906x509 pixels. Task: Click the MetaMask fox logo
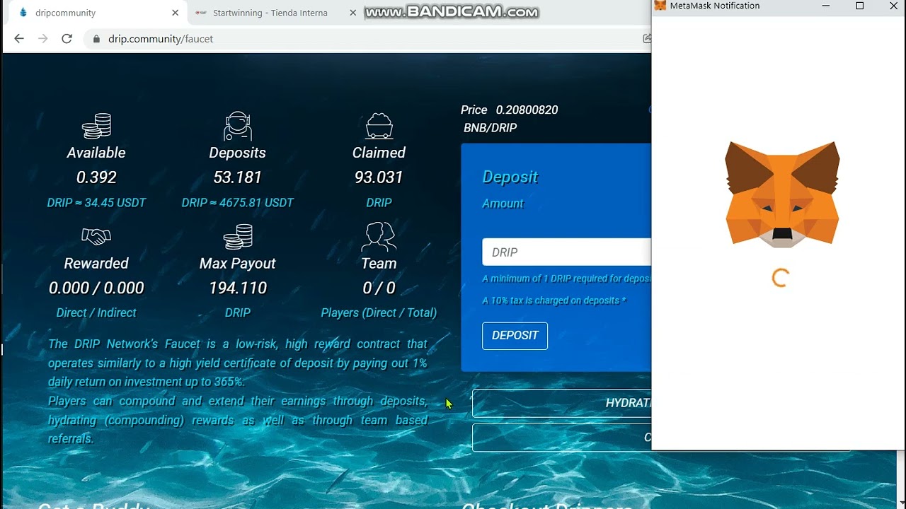[x=782, y=194]
